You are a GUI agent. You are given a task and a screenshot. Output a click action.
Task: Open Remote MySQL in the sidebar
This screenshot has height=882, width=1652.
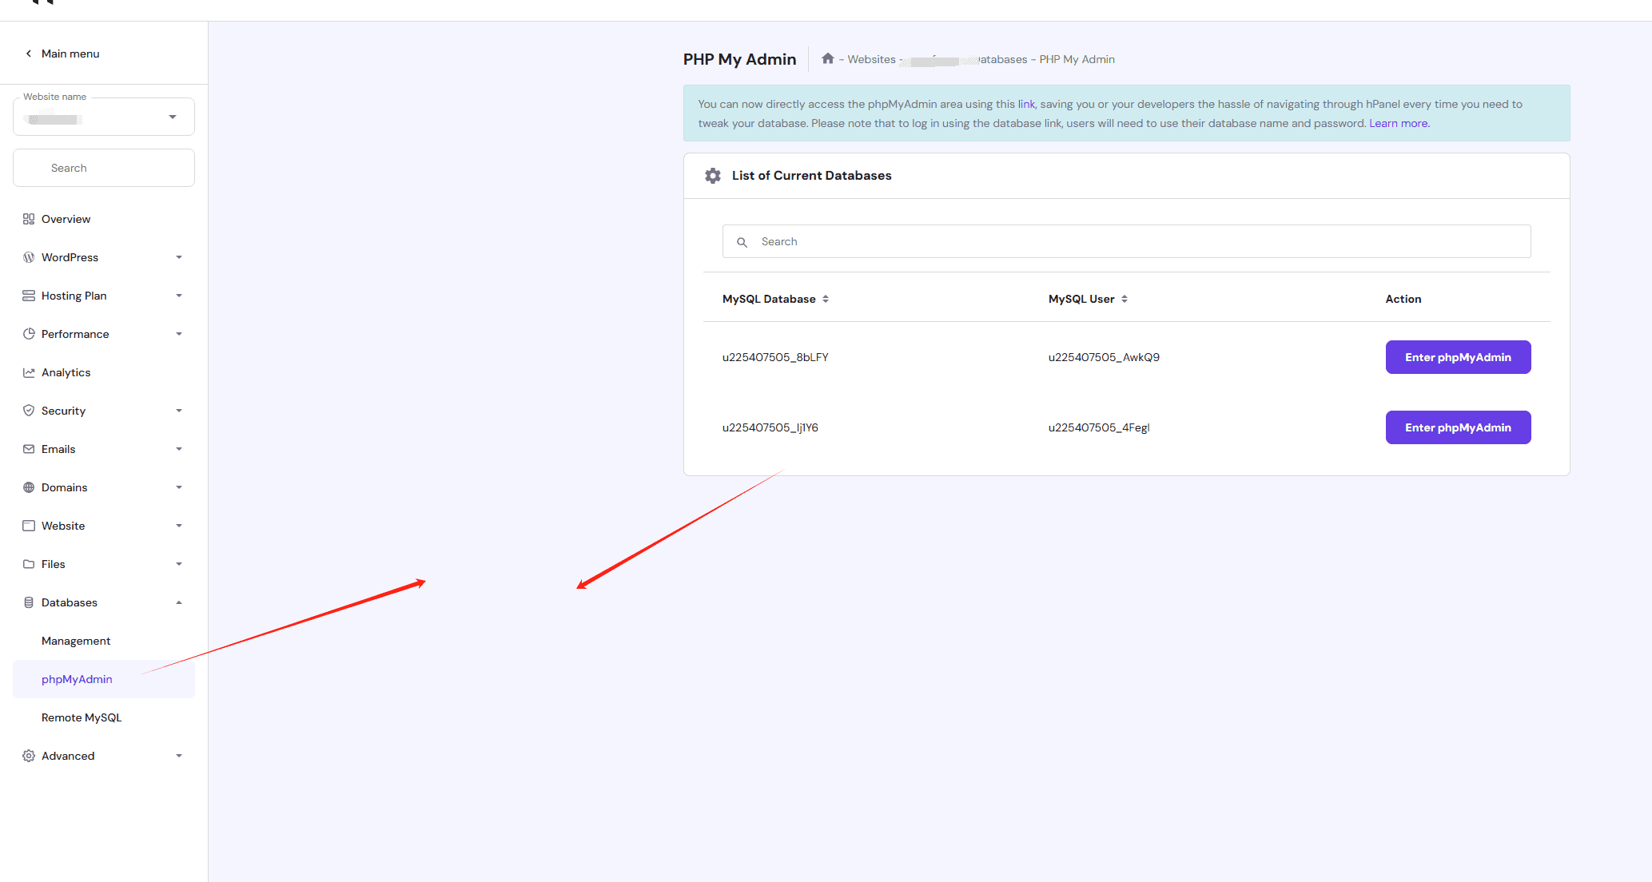pyautogui.click(x=82, y=717)
